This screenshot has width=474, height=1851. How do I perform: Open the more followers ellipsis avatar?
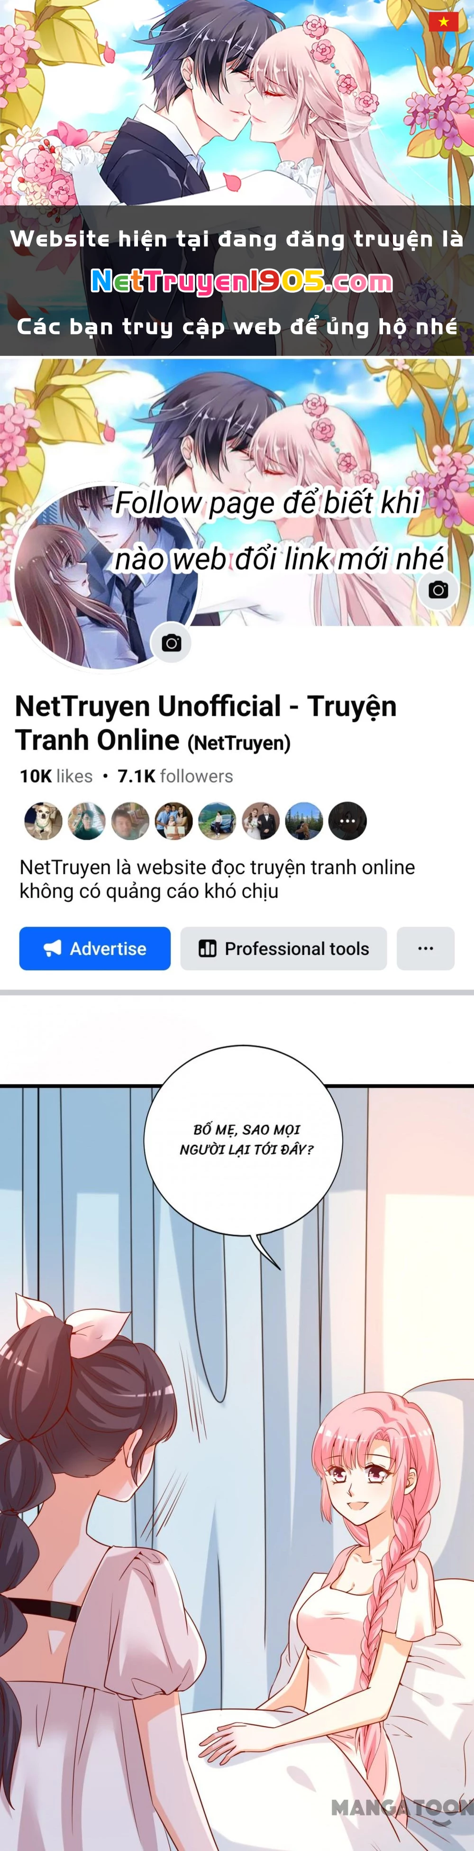coord(347,821)
